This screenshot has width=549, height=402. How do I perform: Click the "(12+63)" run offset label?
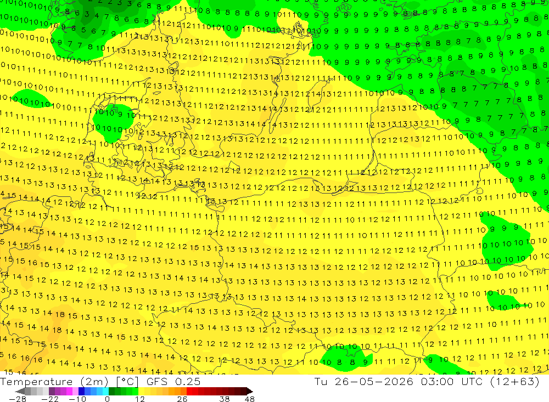pyautogui.click(x=515, y=382)
